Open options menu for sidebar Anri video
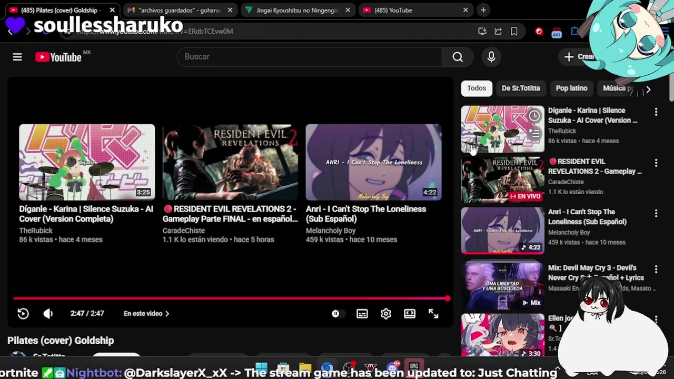674x379 pixels. [x=656, y=214]
